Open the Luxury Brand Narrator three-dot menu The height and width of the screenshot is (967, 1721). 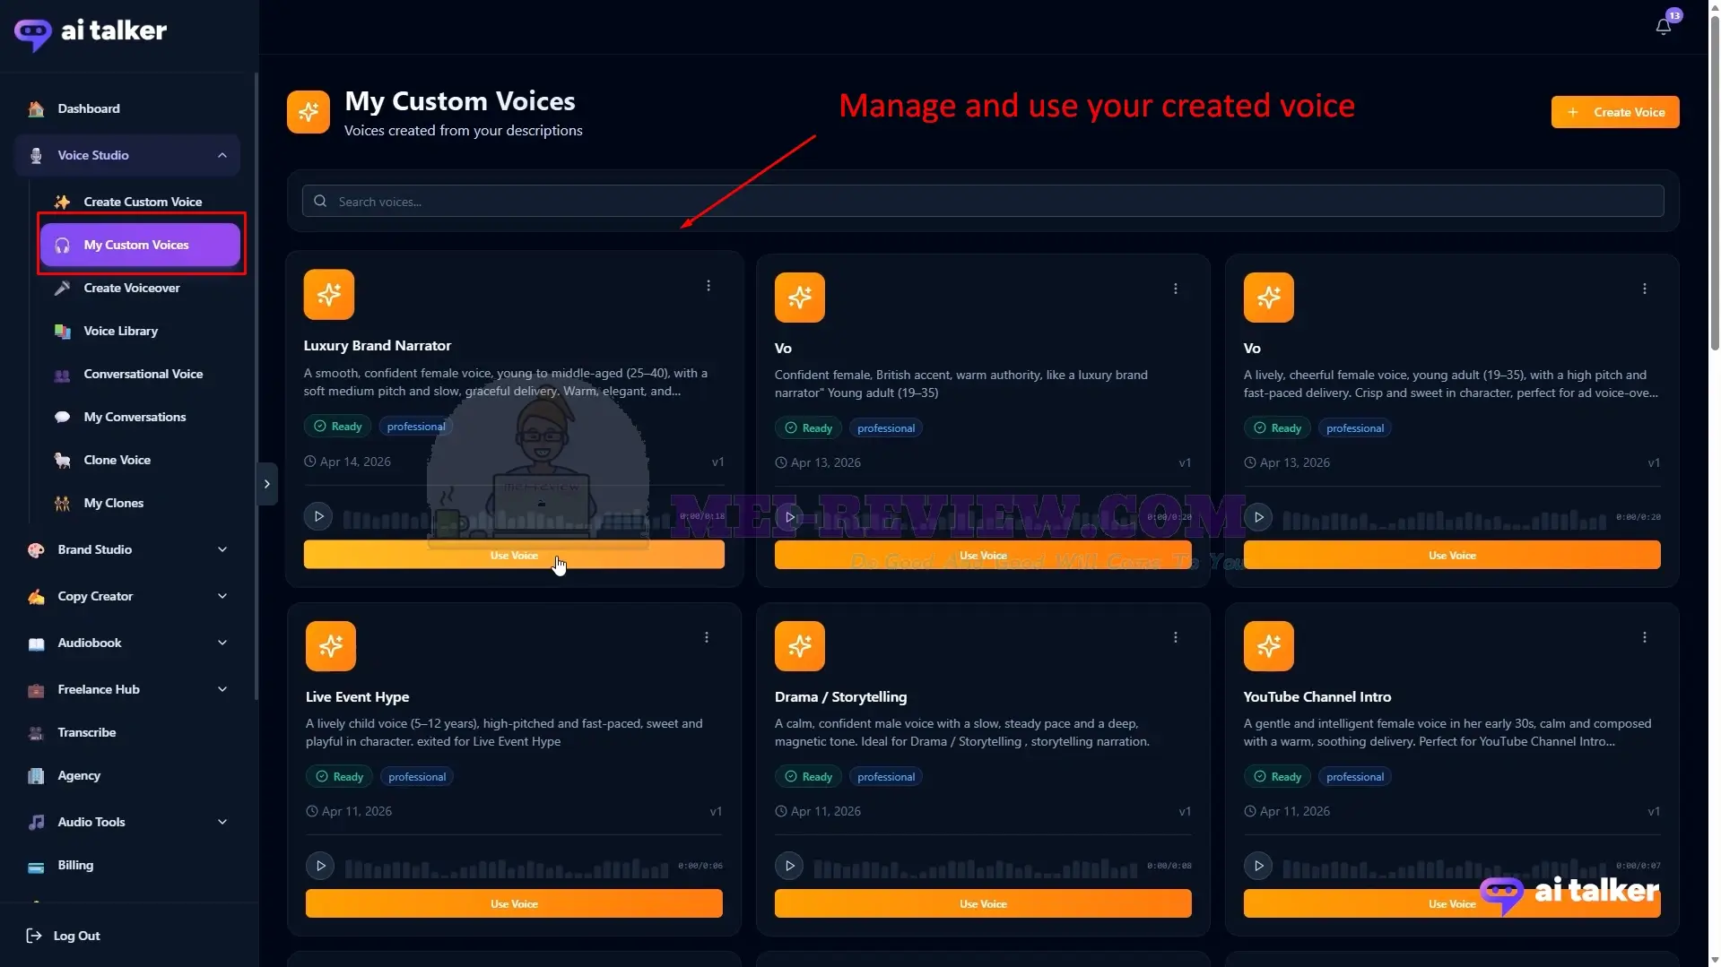point(708,286)
